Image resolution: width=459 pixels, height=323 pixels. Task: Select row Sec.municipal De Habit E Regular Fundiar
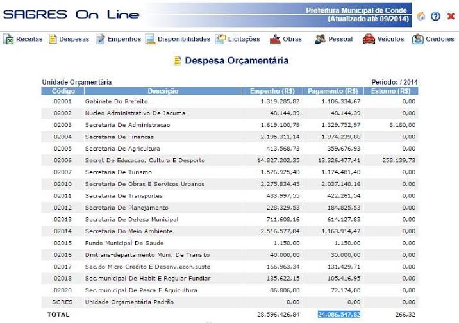click(x=229, y=278)
